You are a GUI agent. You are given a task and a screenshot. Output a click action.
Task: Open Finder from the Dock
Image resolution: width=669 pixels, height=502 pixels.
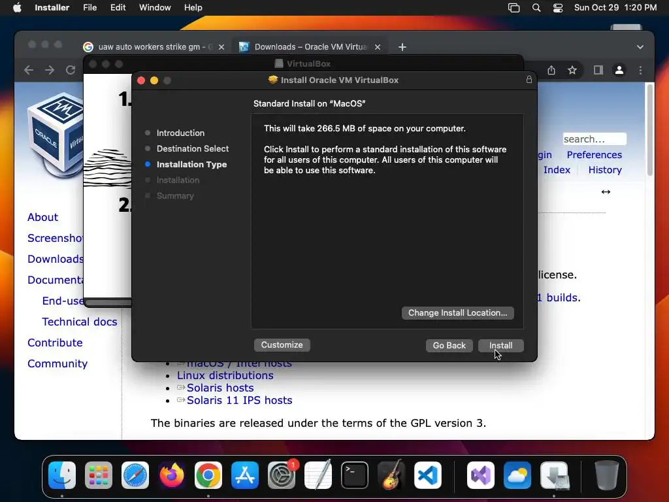pos(62,475)
